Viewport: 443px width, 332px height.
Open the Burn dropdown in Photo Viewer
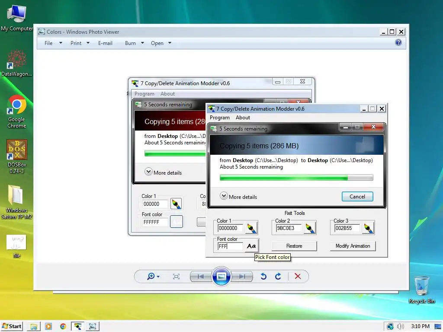(x=134, y=43)
